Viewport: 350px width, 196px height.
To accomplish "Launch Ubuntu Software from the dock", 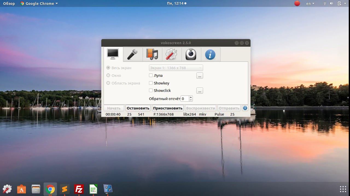I will point(22,189).
